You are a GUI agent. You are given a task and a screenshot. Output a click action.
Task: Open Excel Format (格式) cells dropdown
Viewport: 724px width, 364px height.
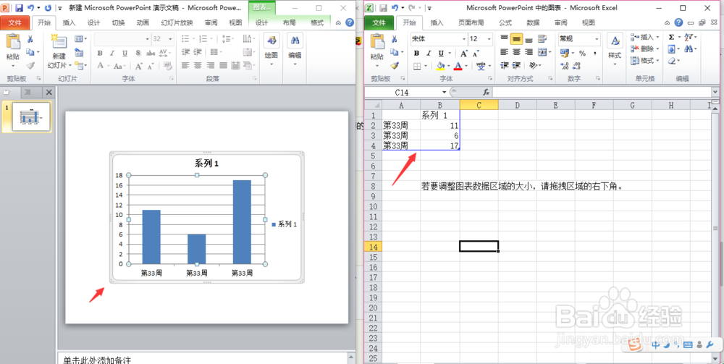point(644,61)
